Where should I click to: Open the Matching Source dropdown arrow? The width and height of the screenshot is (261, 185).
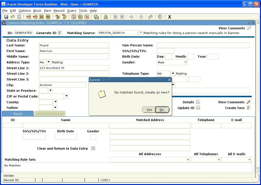click(x=141, y=33)
